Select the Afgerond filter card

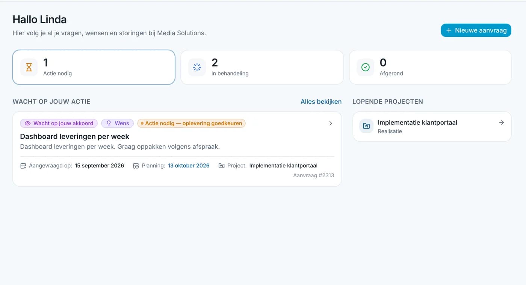(x=430, y=67)
